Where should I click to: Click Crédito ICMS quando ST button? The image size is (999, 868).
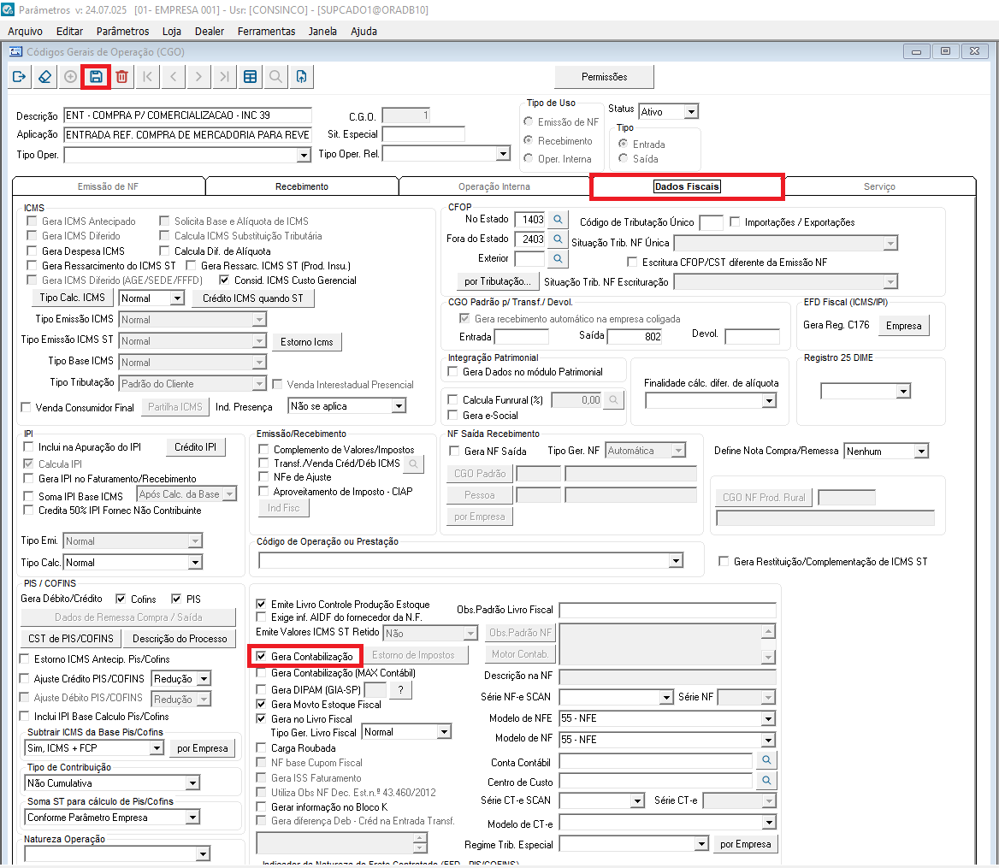point(253,298)
